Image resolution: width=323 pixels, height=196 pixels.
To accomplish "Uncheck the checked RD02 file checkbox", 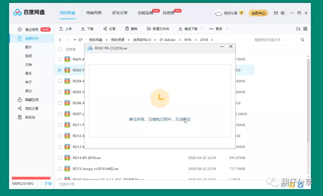I will pos(60,70).
